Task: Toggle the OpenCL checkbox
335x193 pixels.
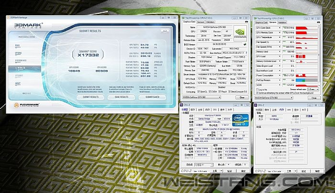Action: (199, 91)
